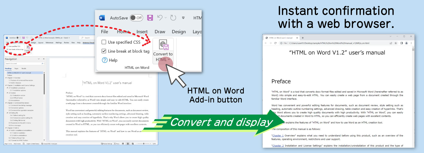
Task: Open browser side panel icon
Action: point(401,43)
